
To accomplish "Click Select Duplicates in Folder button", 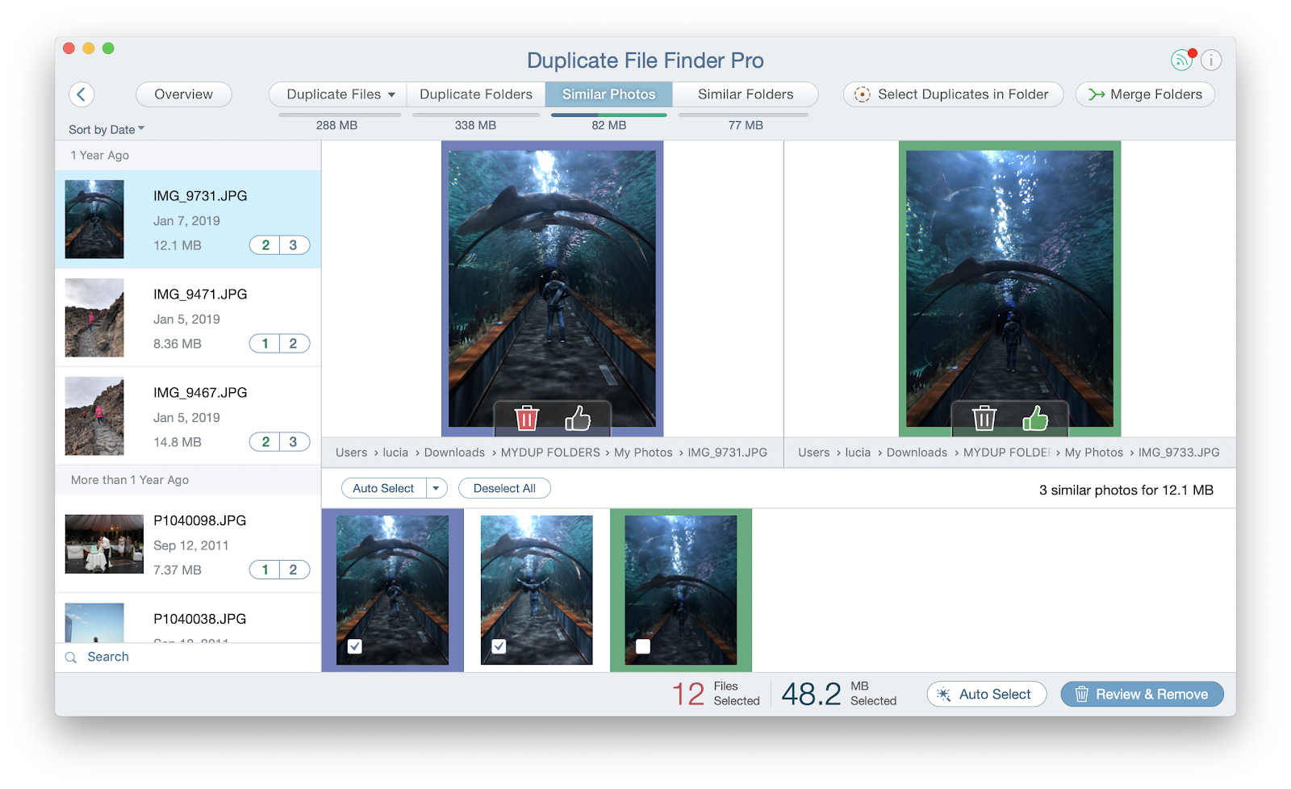I will coord(953,94).
